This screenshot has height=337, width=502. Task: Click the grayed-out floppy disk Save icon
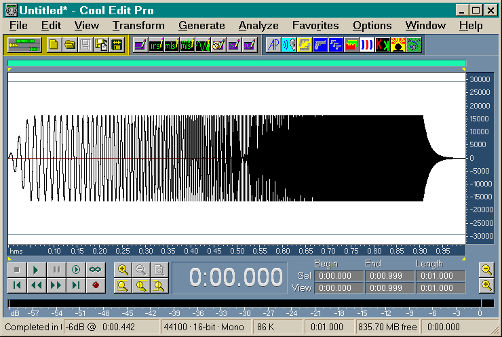[85, 45]
